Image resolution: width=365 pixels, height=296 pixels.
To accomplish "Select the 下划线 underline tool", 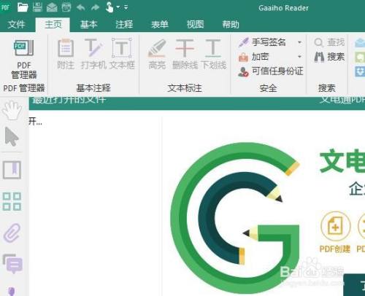I will pos(213,54).
